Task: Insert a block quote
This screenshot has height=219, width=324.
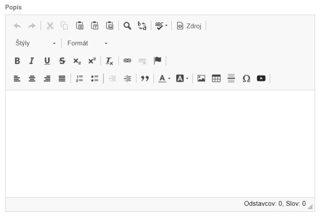Action: coord(145,78)
